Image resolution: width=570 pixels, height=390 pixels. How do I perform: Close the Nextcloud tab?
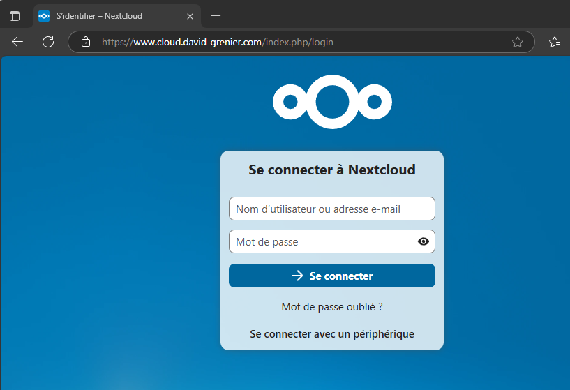pyautogui.click(x=190, y=16)
